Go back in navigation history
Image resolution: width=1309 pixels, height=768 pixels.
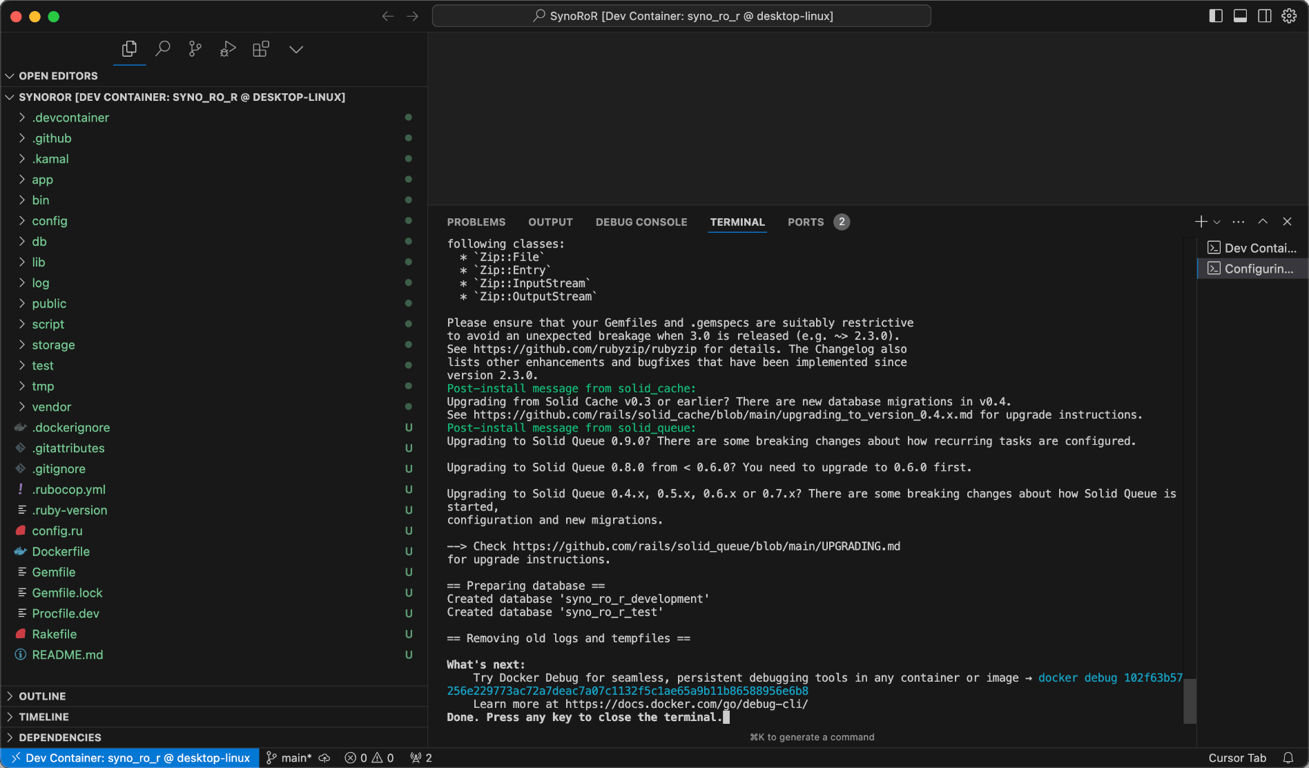(x=388, y=16)
